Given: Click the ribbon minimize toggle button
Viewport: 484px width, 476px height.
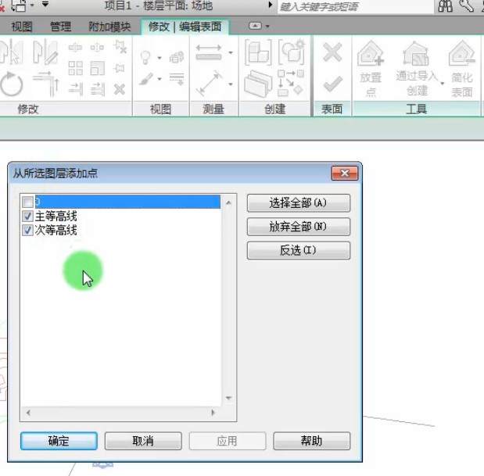Looking at the screenshot, I should click(255, 26).
